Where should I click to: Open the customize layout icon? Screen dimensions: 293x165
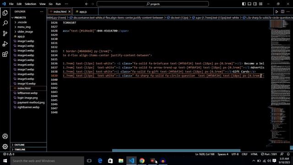point(261,4)
